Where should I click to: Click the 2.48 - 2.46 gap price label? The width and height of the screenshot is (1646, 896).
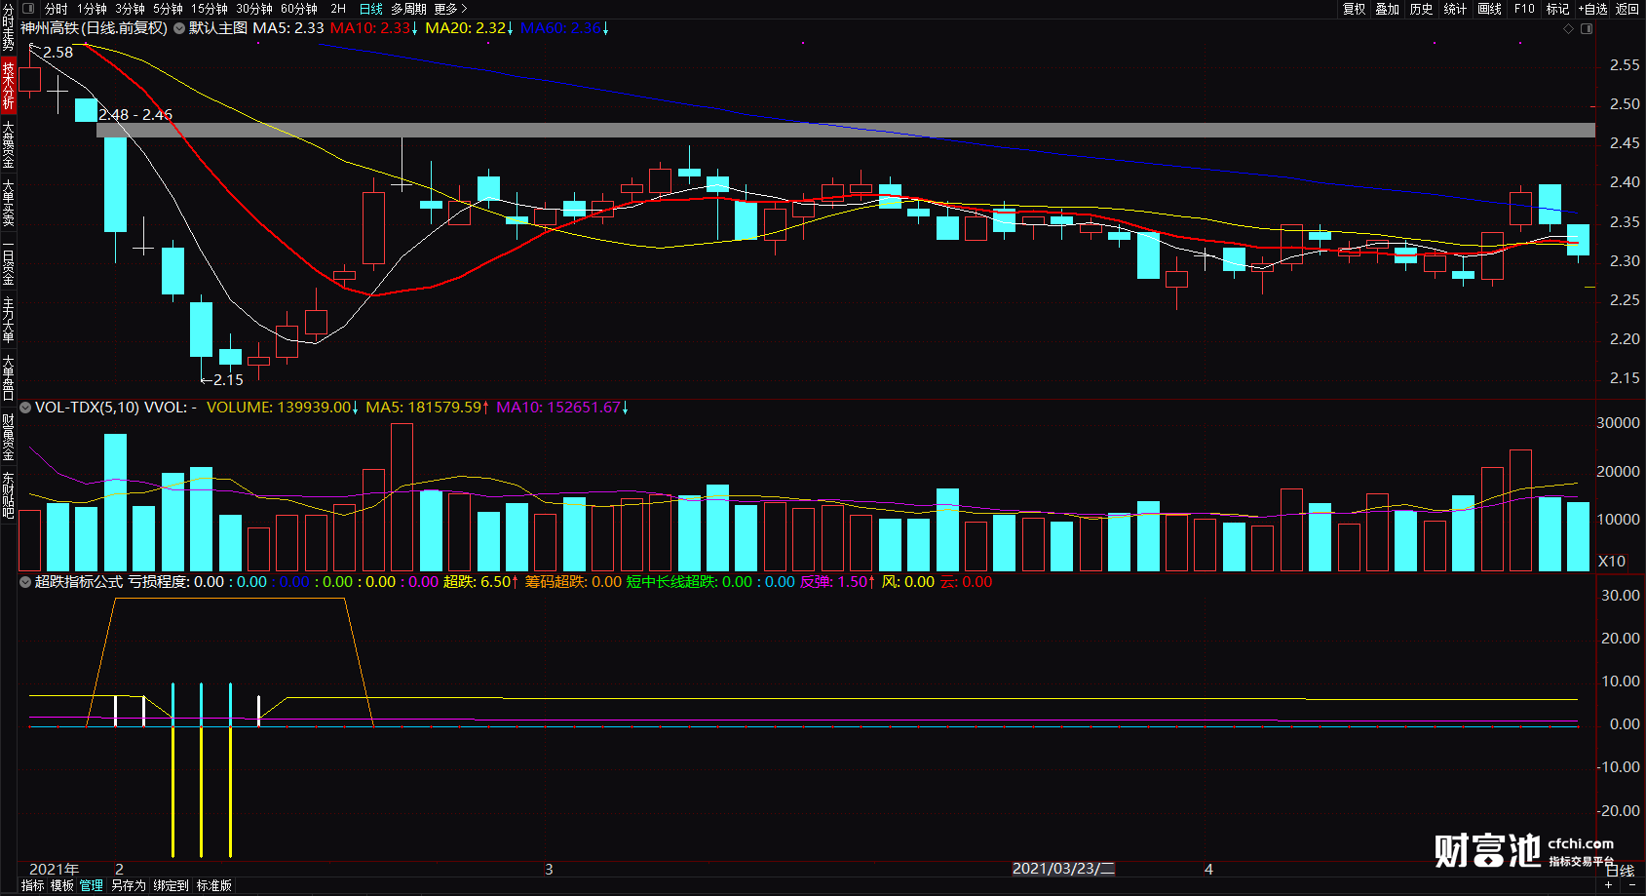point(135,115)
